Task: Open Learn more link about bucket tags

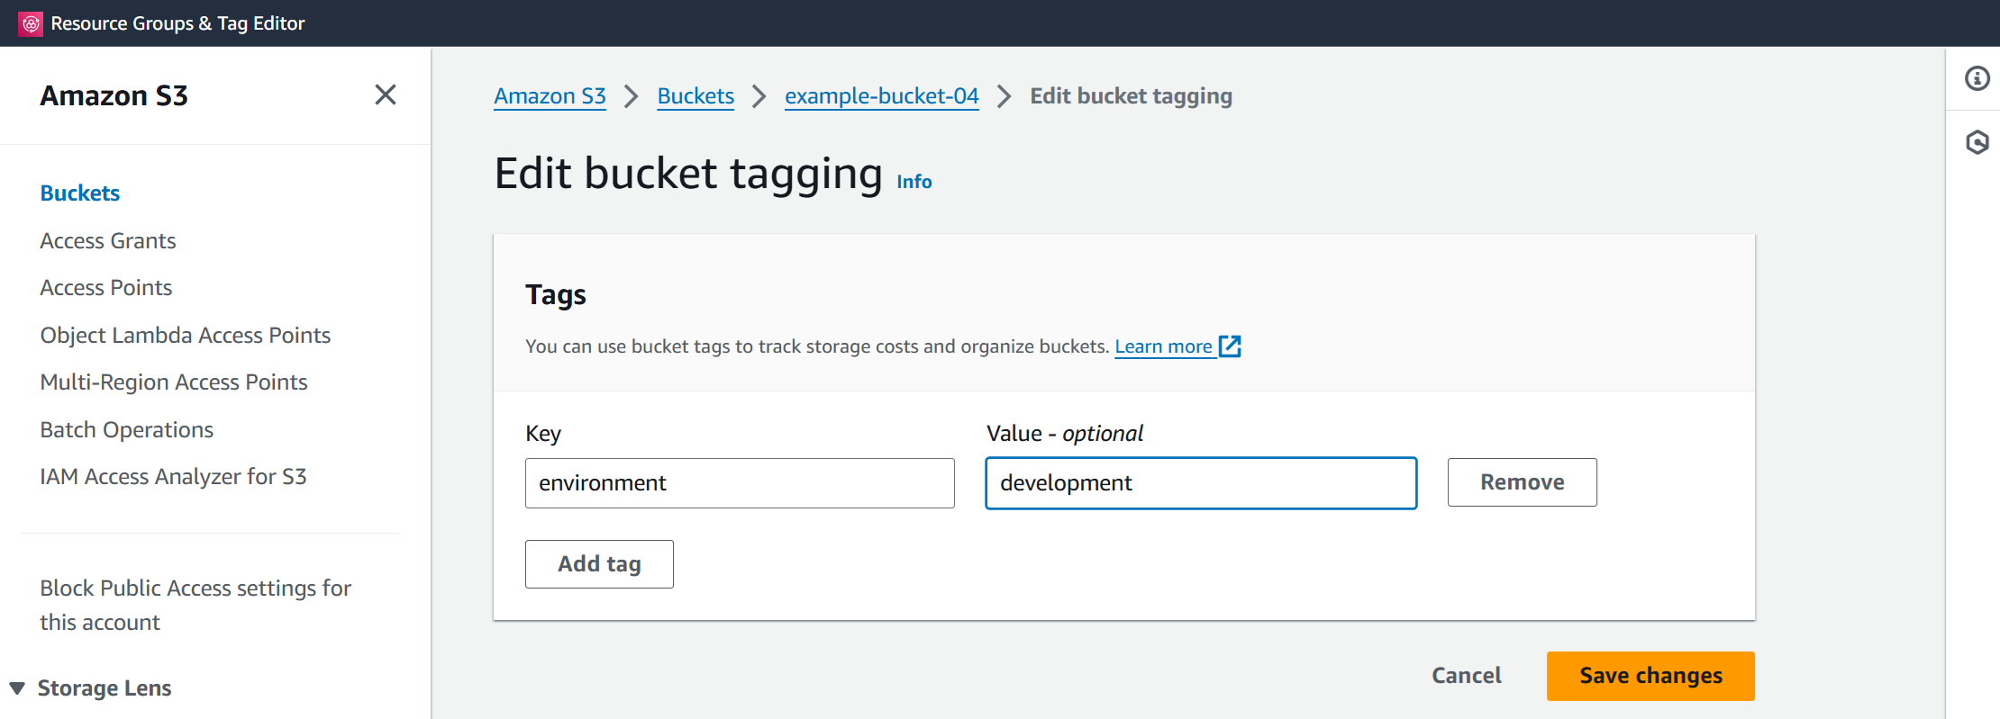Action: point(1163,346)
